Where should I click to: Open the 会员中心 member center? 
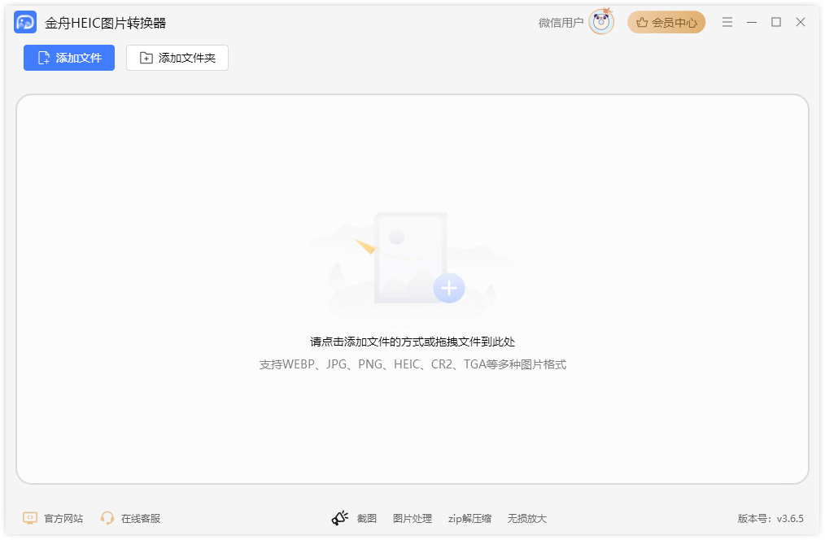(666, 22)
